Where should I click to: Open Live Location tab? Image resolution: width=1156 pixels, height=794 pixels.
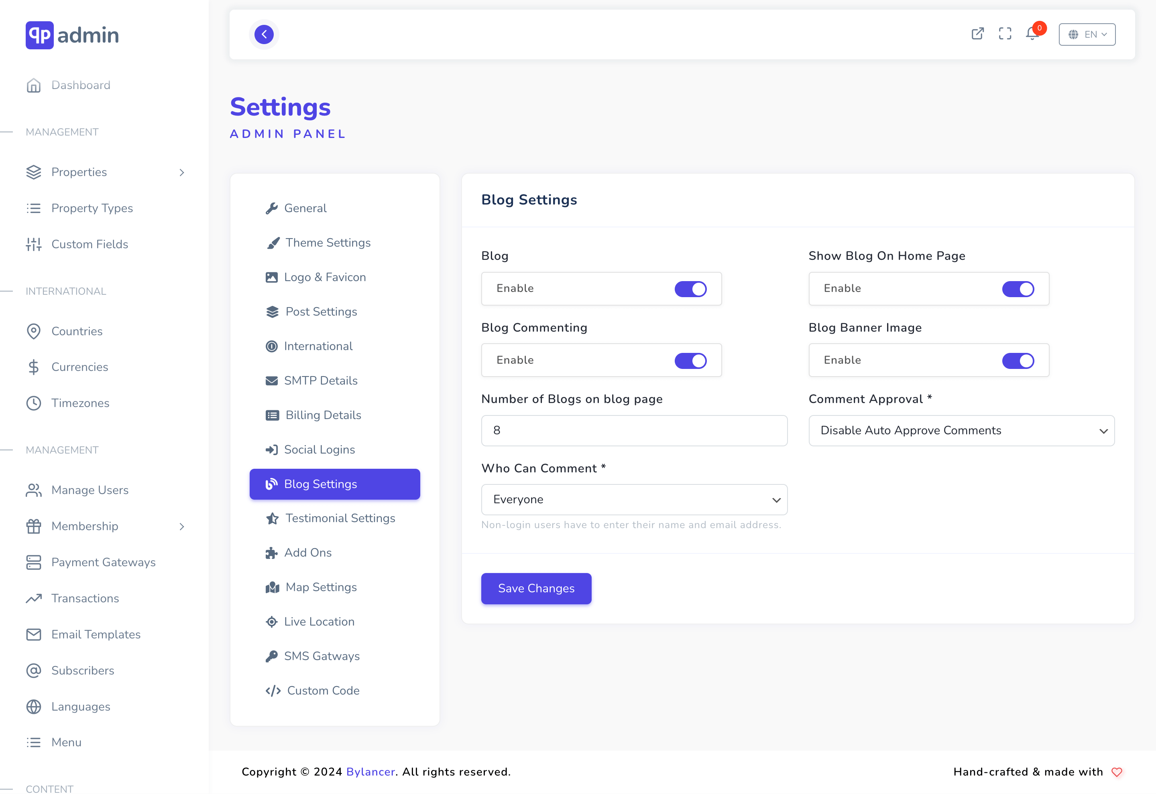[334, 622]
